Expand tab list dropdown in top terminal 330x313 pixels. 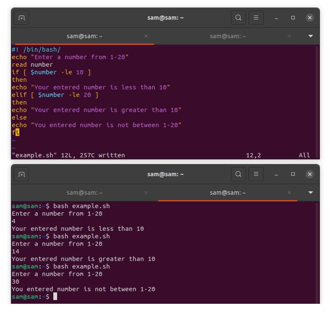[311, 36]
